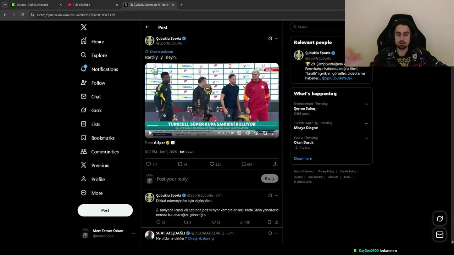
Task: Open the @saglikbakanligi mention link
Action: [201, 238]
